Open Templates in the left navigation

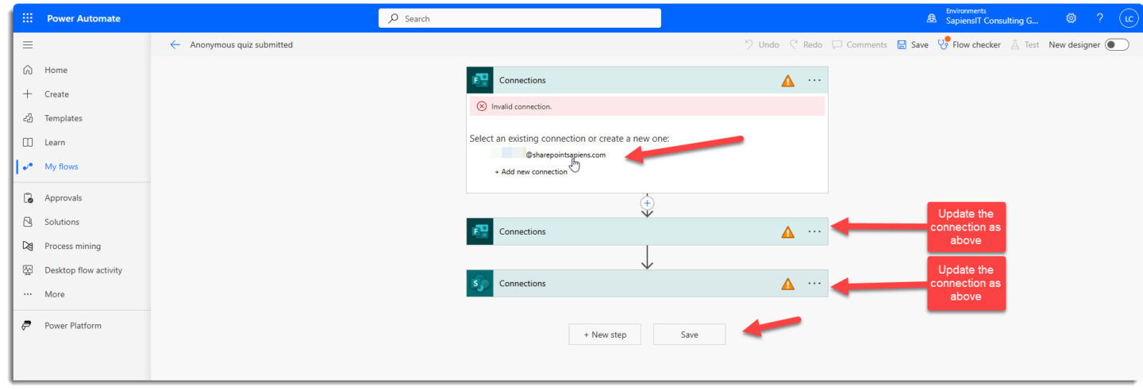tap(63, 118)
